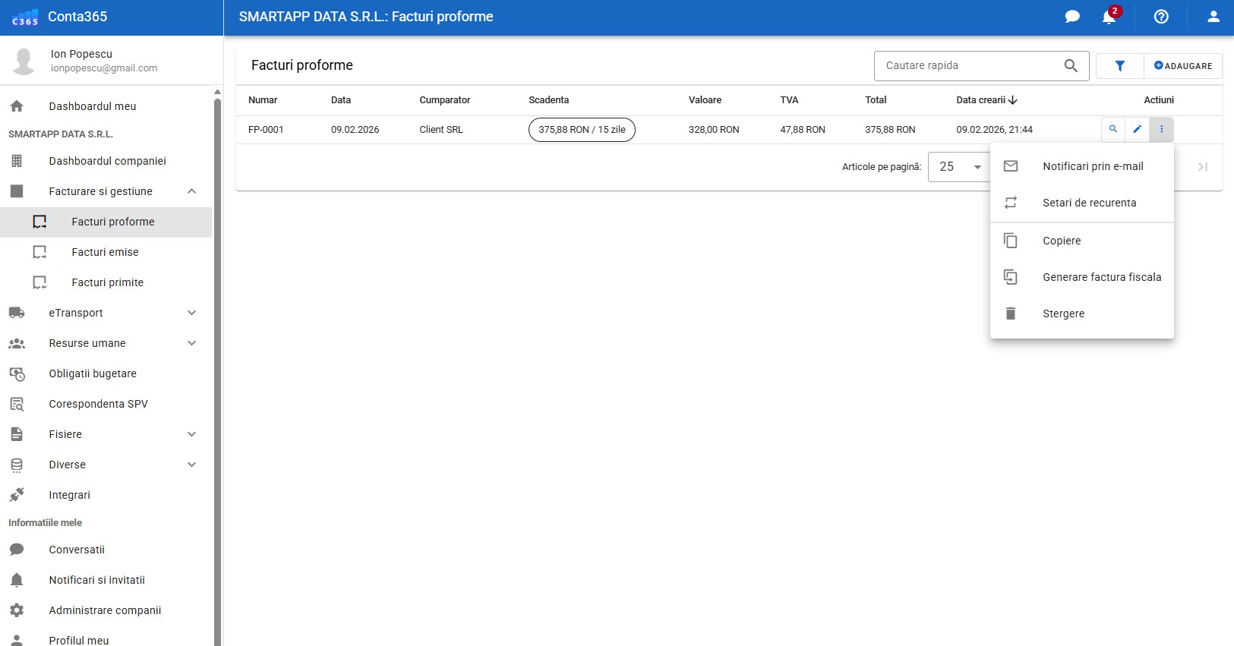Open the notifications bell in header
Image resolution: width=1234 pixels, height=646 pixels.
(x=1109, y=17)
